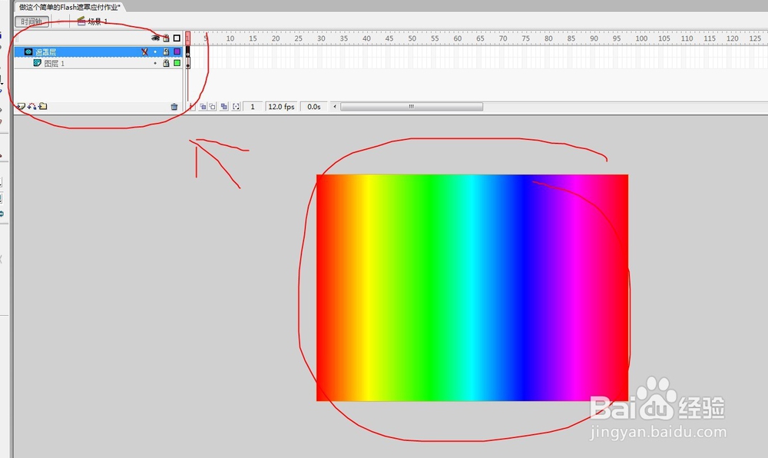This screenshot has width=768, height=458.
Task: Click the green outline color swatch of 图层 1
Action: (x=177, y=63)
